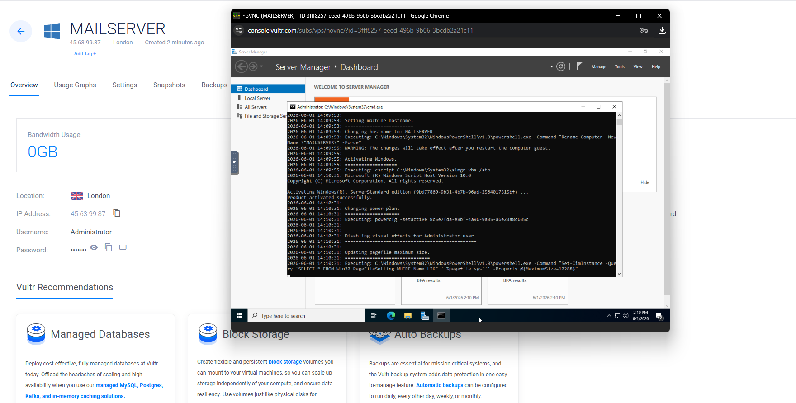
Task: Open the Server Manager notifications flag
Action: 579,66
